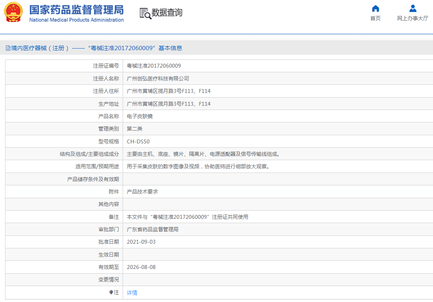Image resolution: width=433 pixels, height=302 pixels.
Task: Click approval date 2021-09-03 value
Action: pos(141,242)
